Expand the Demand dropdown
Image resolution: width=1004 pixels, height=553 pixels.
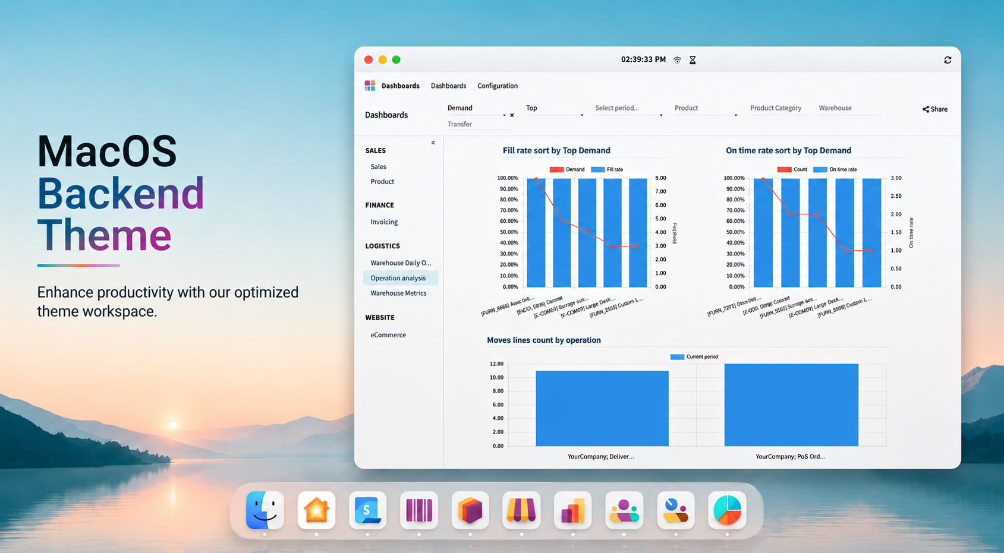coord(504,115)
